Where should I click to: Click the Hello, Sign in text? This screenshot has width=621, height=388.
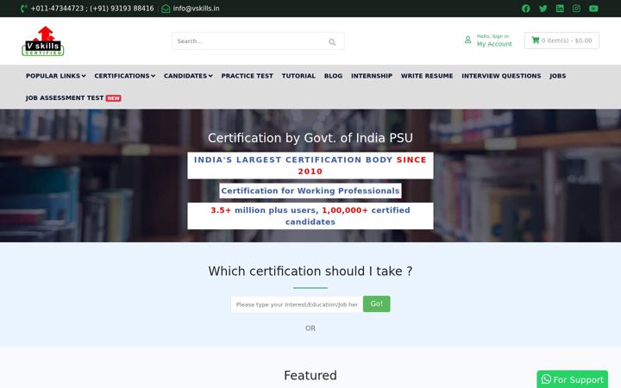point(492,36)
